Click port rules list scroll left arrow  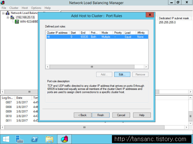48,67
